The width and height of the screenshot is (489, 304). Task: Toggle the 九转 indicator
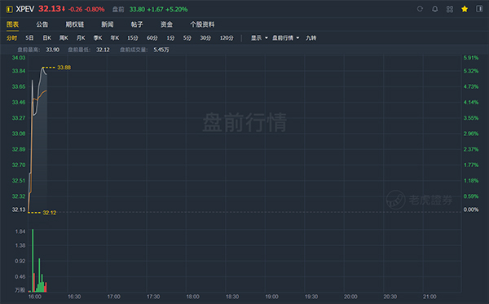[311, 37]
